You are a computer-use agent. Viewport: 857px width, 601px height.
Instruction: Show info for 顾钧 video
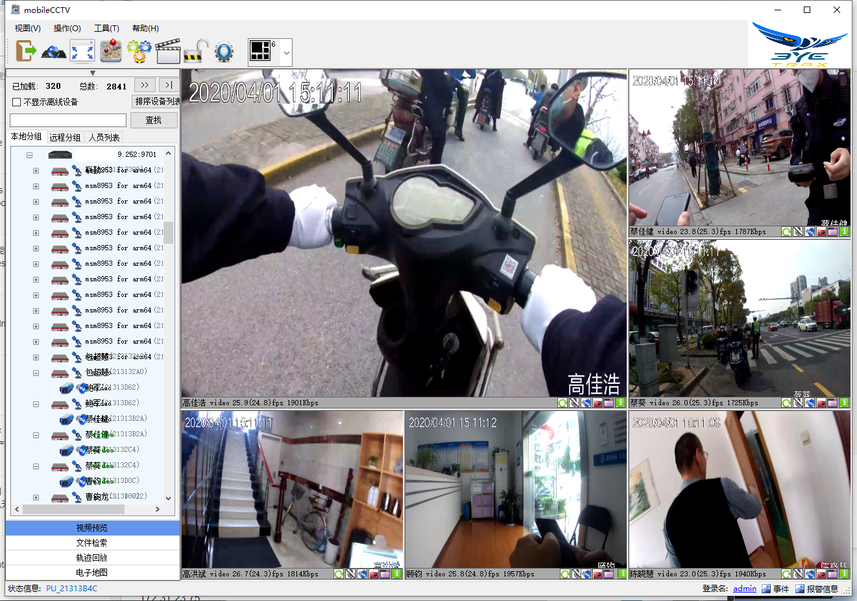pyautogui.click(x=622, y=574)
